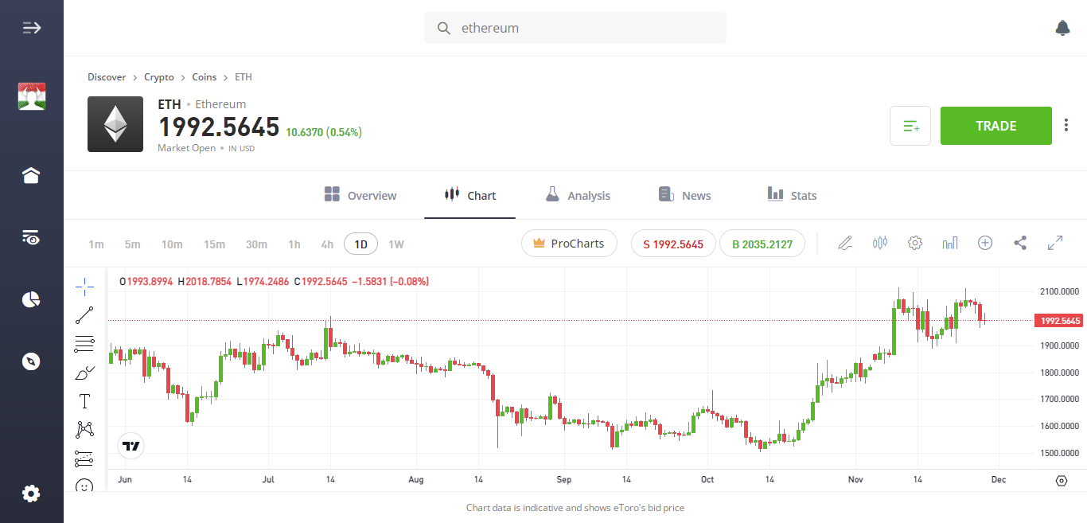Select the brush drawing tool

(x=84, y=372)
